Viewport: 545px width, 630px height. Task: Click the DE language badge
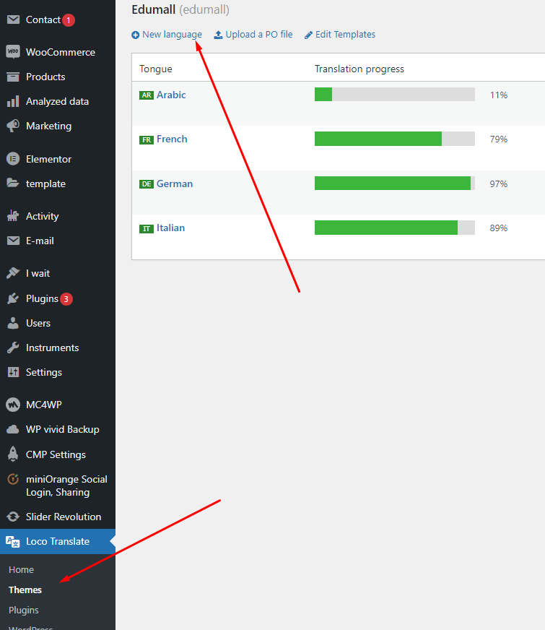click(x=147, y=184)
